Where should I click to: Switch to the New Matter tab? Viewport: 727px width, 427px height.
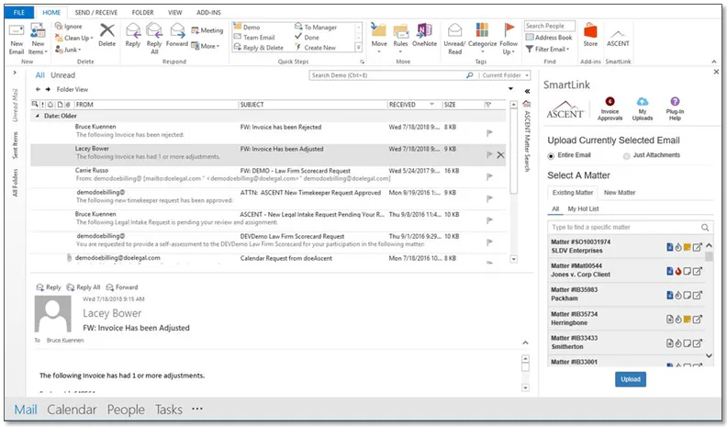620,193
